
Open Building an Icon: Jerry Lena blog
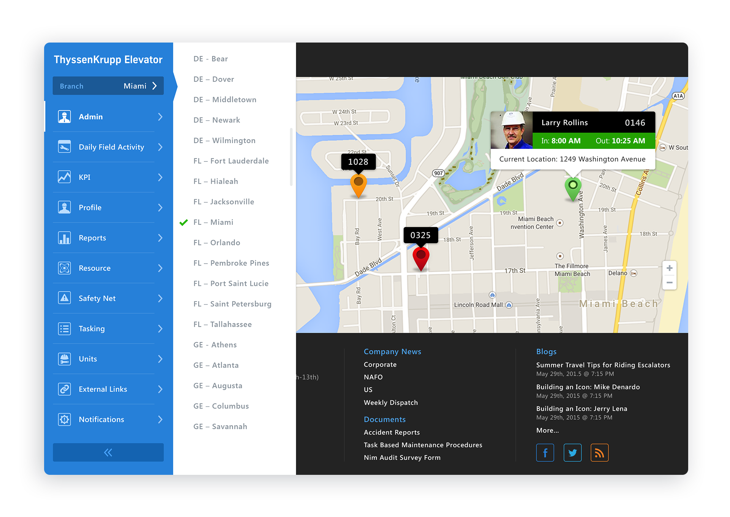[x=582, y=409]
